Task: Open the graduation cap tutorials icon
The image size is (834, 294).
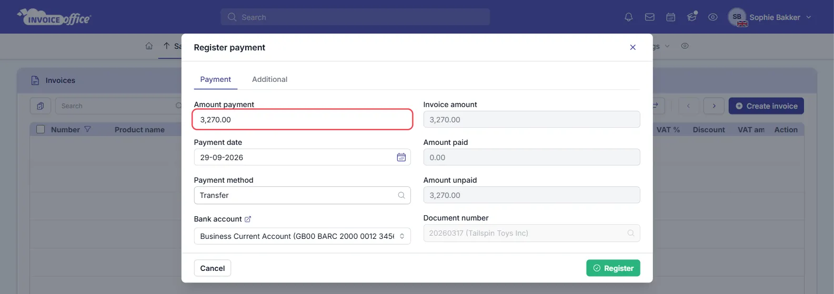Action: [692, 17]
